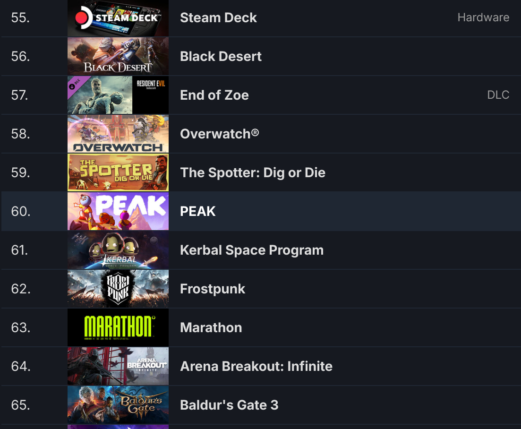
Task: Open the Overwatch banner image
Action: 118,134
